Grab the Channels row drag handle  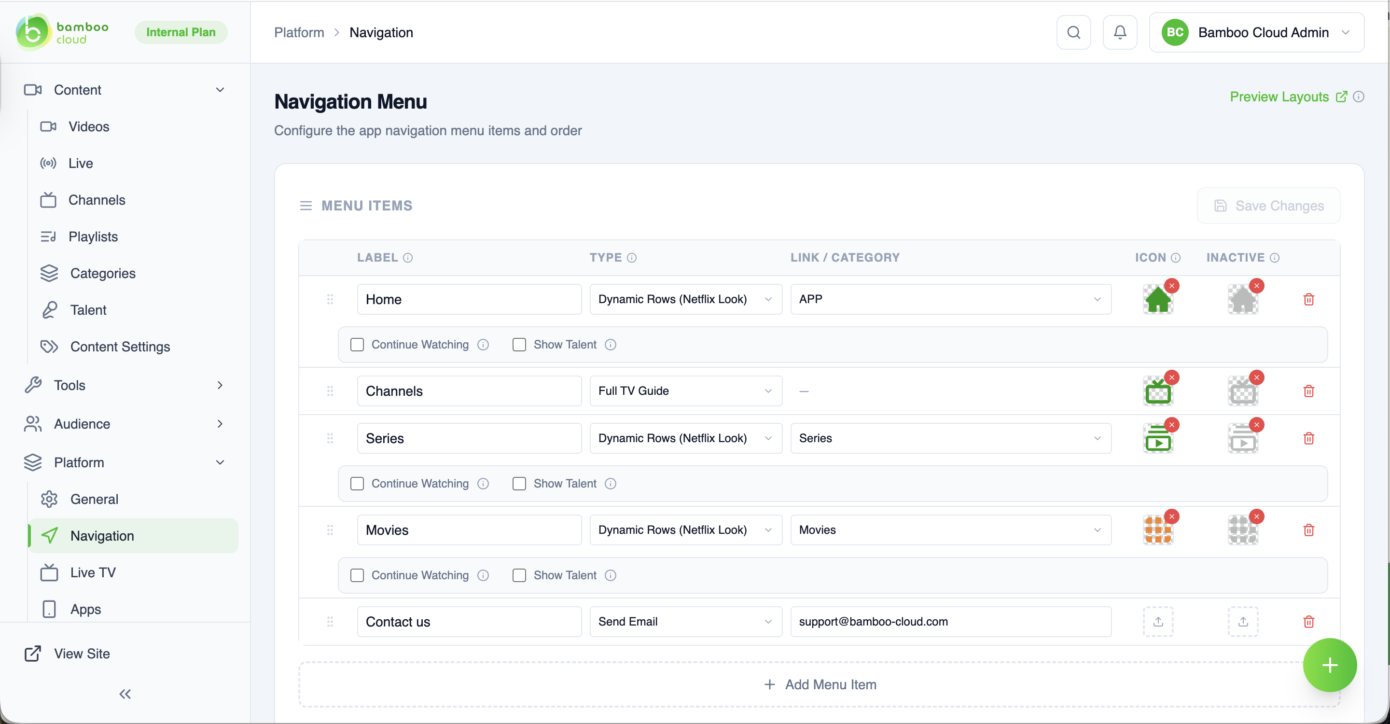[x=330, y=391]
